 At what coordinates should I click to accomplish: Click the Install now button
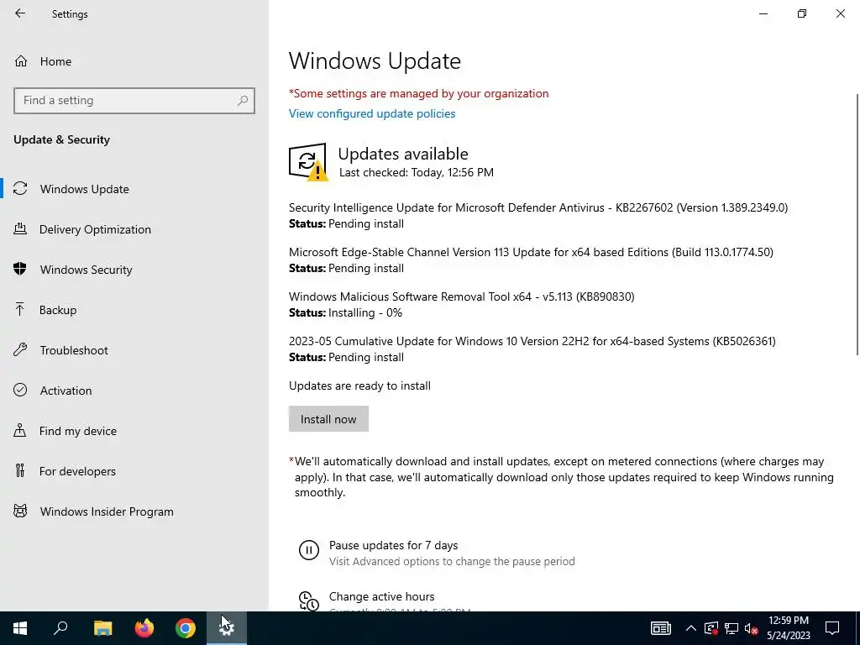[x=328, y=419]
